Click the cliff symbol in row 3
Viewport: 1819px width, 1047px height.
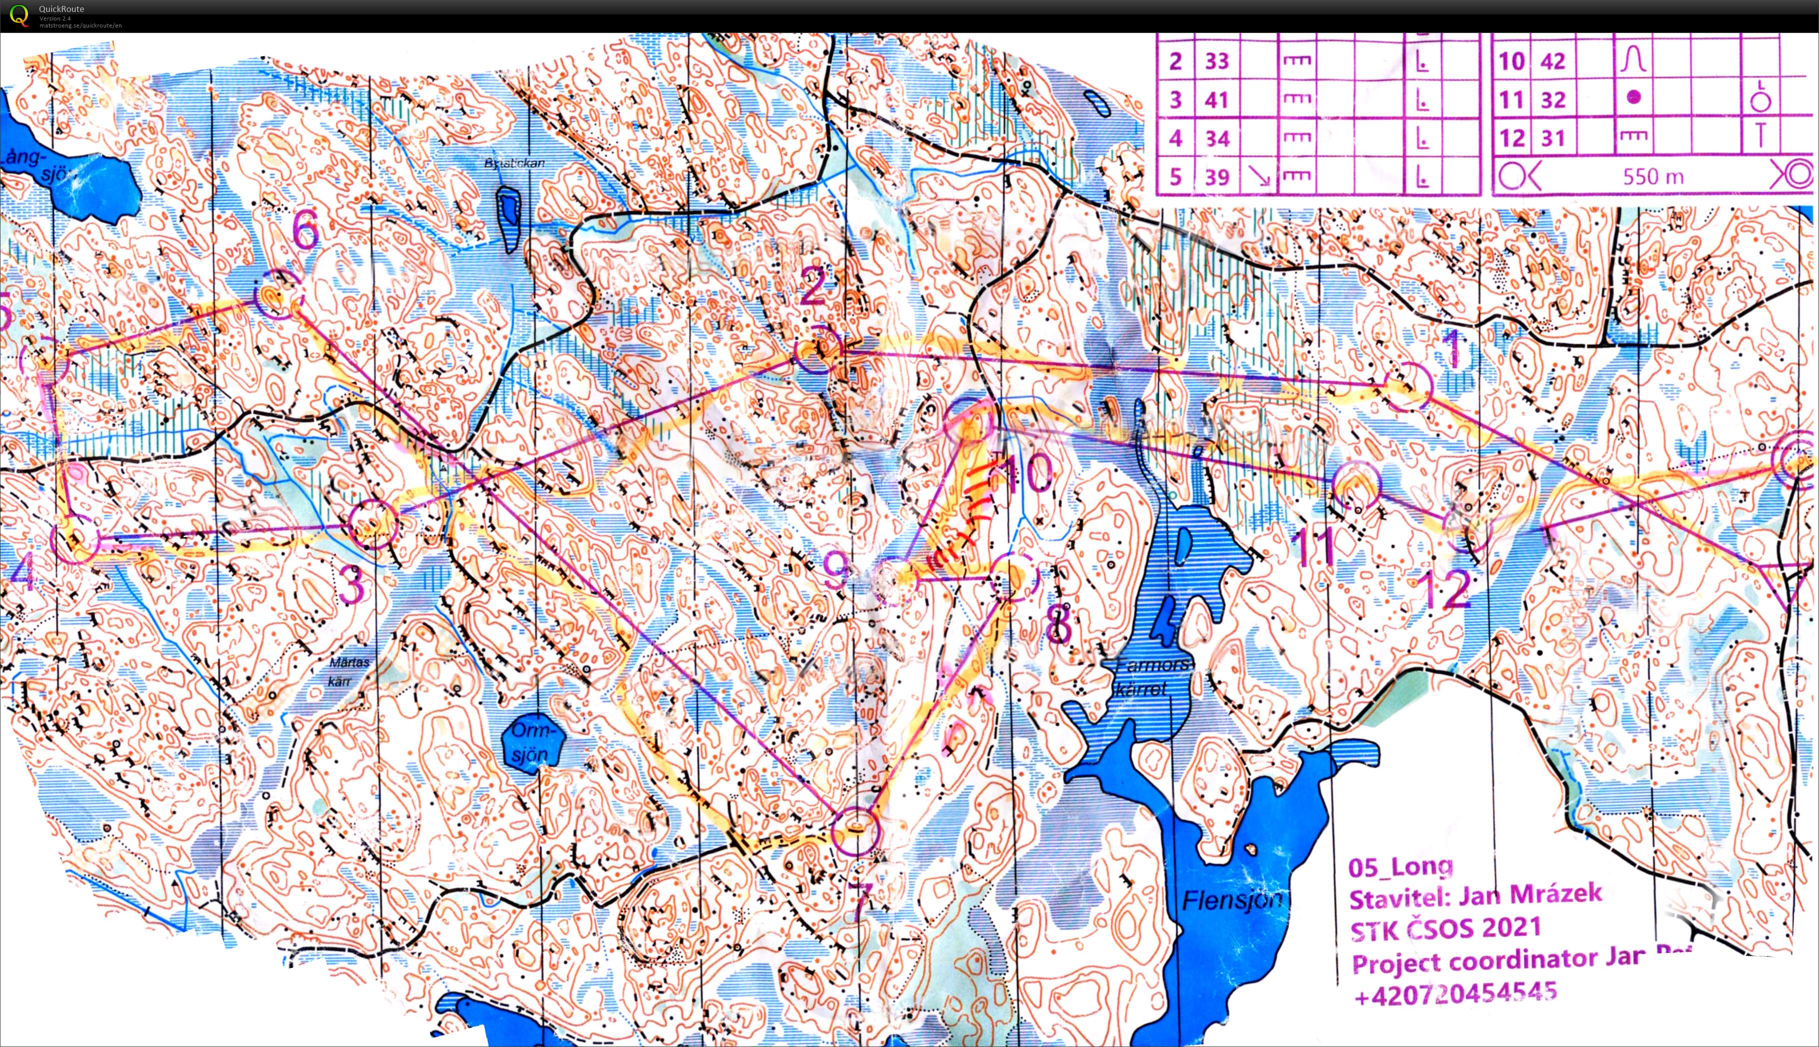click(x=1297, y=99)
